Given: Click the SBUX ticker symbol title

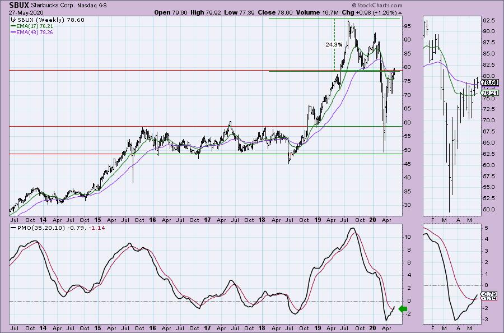Looking at the screenshot, I should tap(19, 5).
